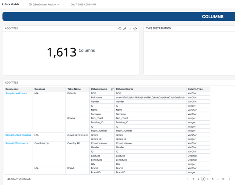The image size is (235, 185).
Task: Expand the QBeeQ Asset Auditor dropdown
Action: coord(58,5)
